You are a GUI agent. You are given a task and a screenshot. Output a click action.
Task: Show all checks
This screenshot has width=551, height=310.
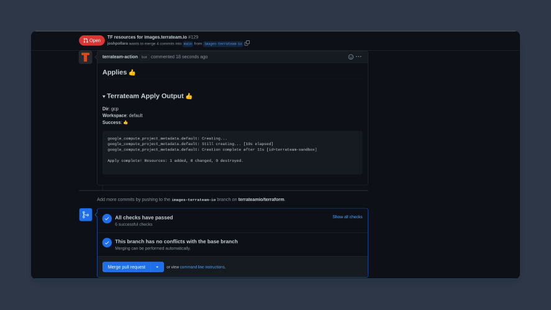[347, 217]
